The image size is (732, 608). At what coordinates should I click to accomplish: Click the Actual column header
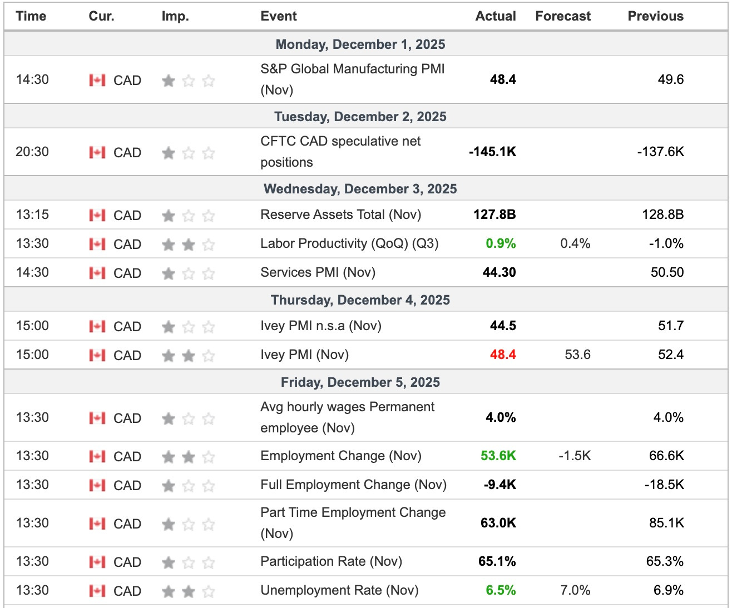click(496, 16)
